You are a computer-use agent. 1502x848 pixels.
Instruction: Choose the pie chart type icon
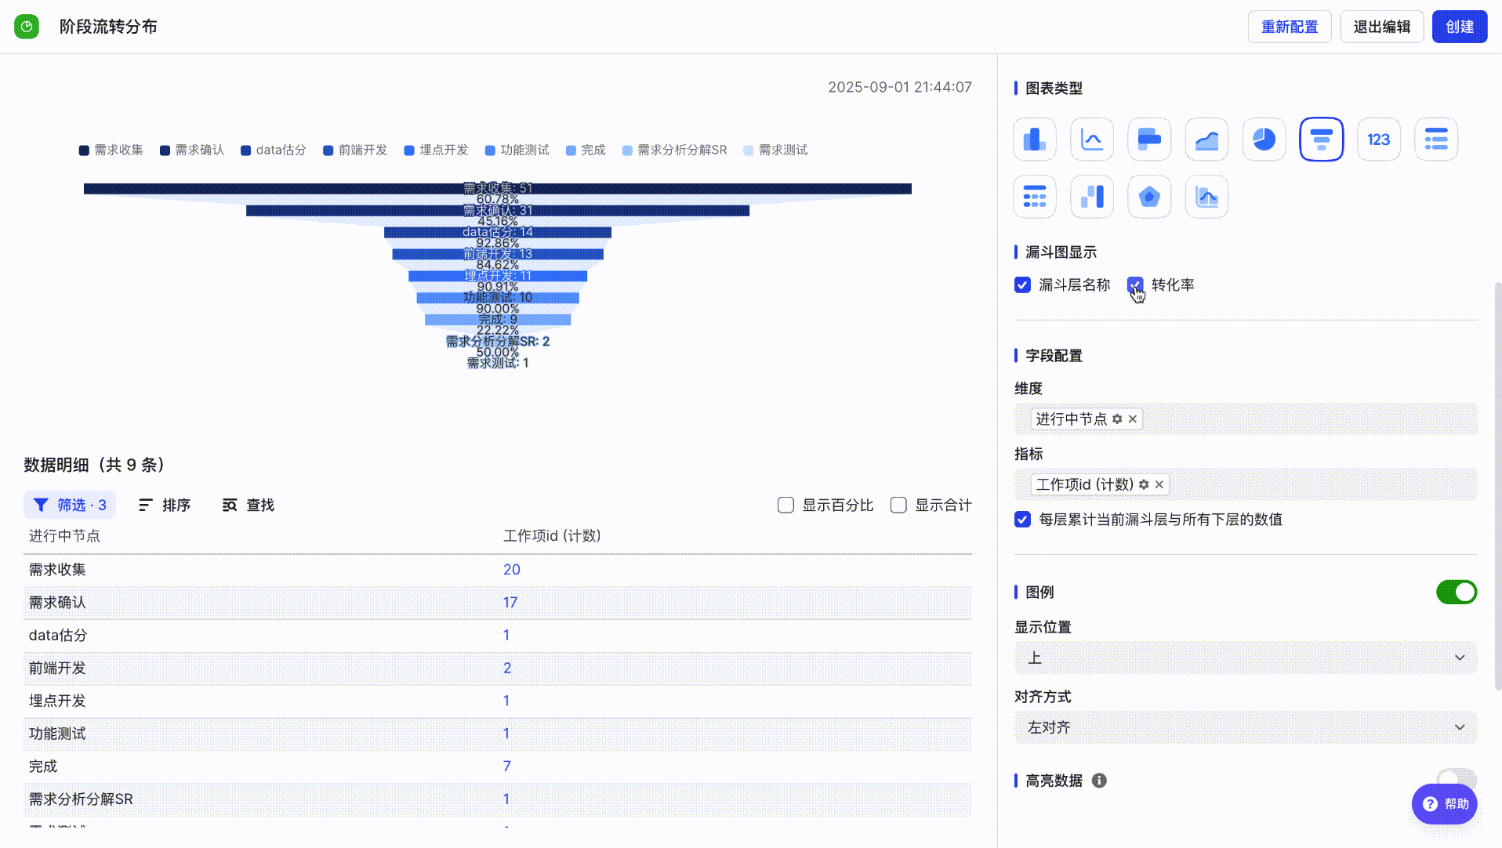[x=1264, y=140]
